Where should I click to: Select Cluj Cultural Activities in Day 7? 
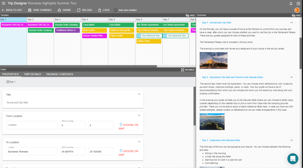pos(175,30)
